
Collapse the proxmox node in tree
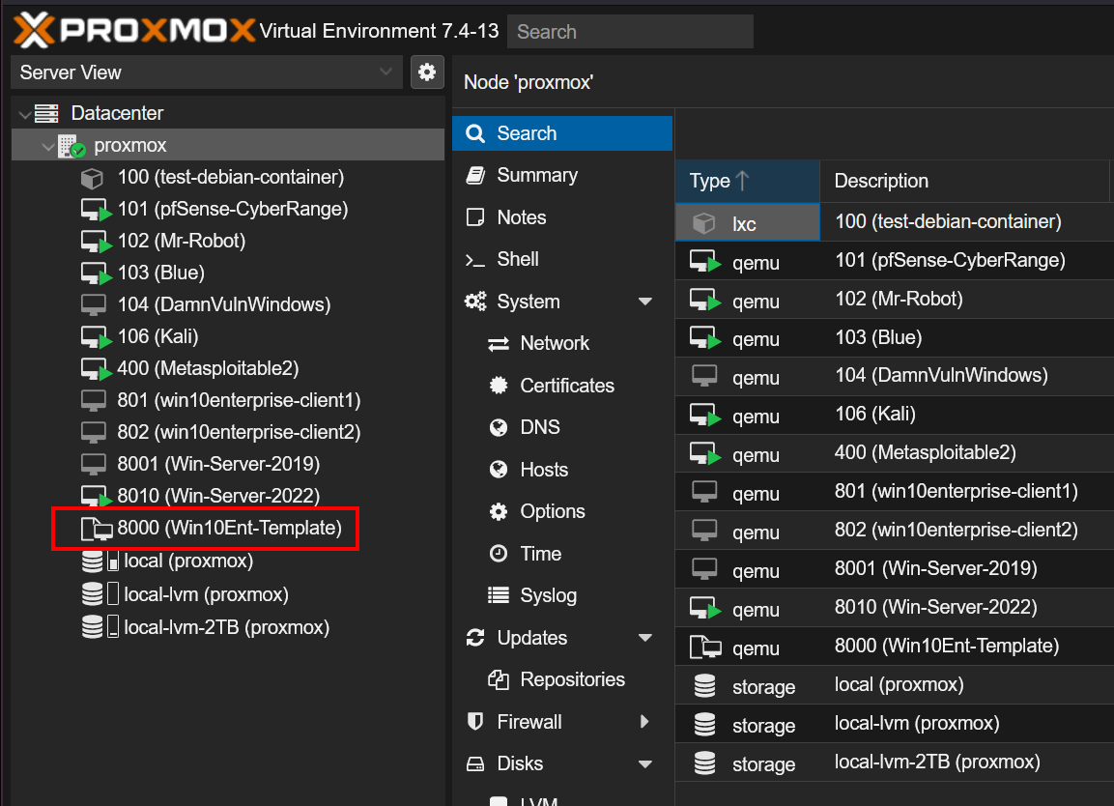tap(47, 147)
